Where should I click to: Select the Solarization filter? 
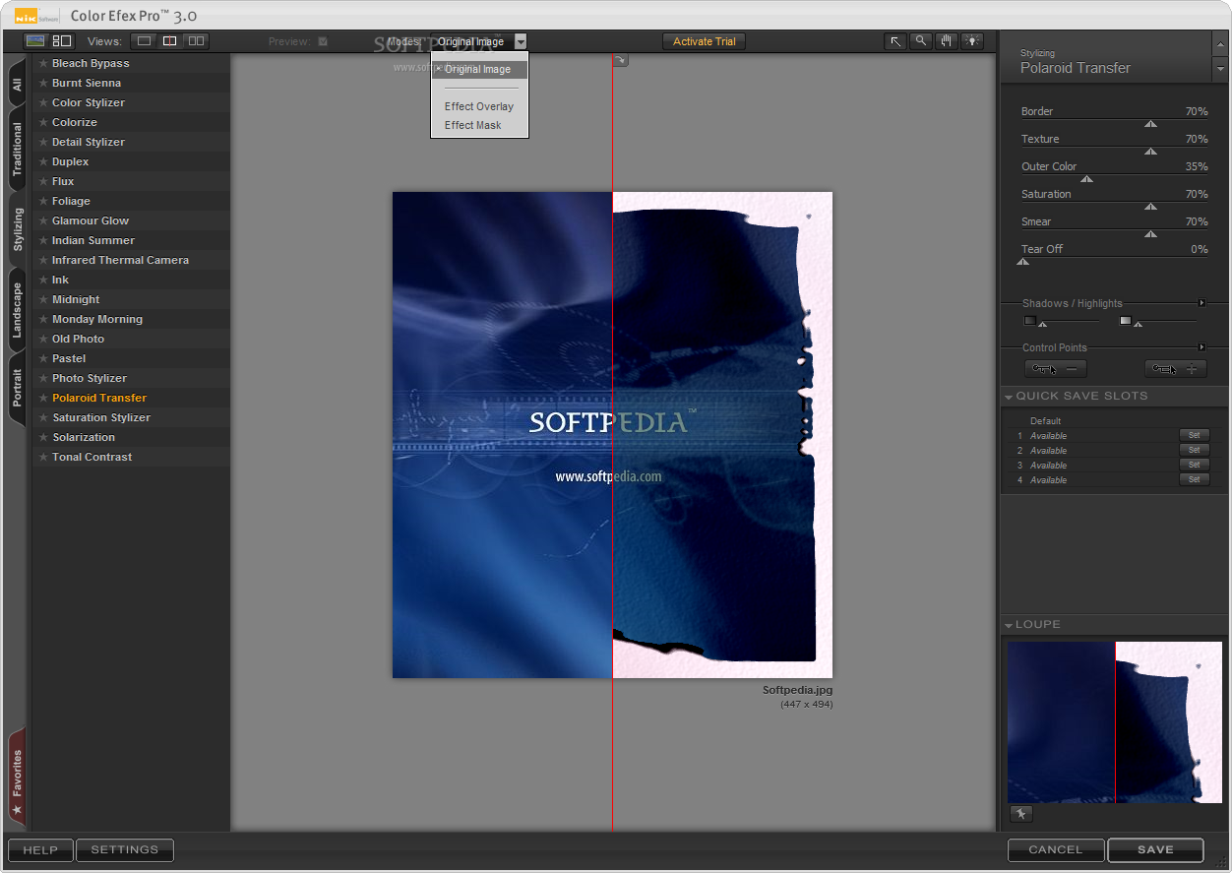(131, 437)
